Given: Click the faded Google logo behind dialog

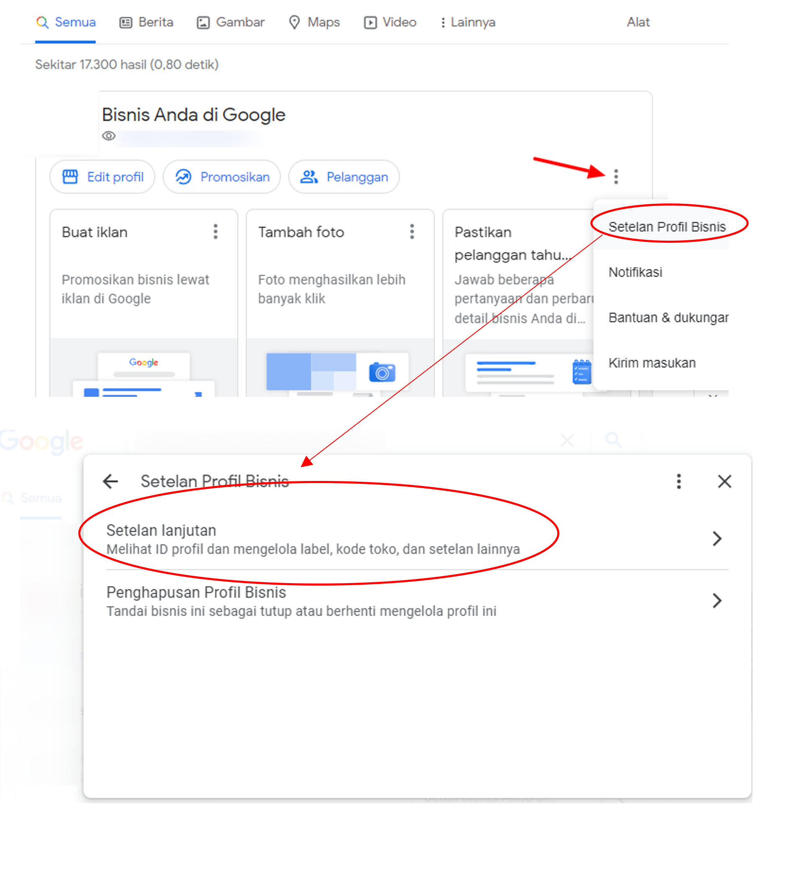Looking at the screenshot, I should (x=41, y=442).
